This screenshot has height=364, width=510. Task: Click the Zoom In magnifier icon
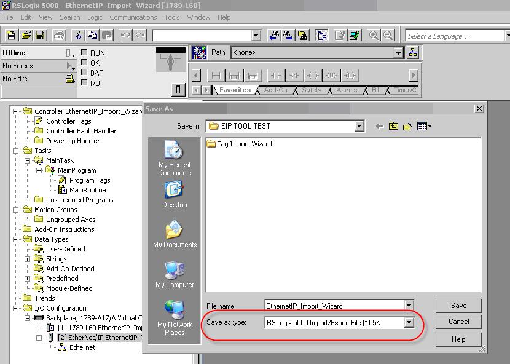tap(374, 35)
